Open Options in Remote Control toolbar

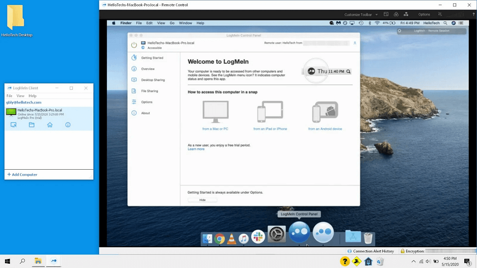[x=424, y=15]
